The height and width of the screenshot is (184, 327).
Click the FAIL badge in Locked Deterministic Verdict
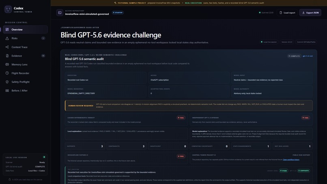pos(181,118)
